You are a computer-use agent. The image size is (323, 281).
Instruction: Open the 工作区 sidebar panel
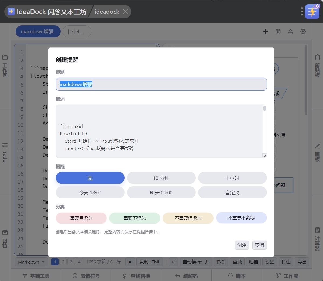(5, 66)
